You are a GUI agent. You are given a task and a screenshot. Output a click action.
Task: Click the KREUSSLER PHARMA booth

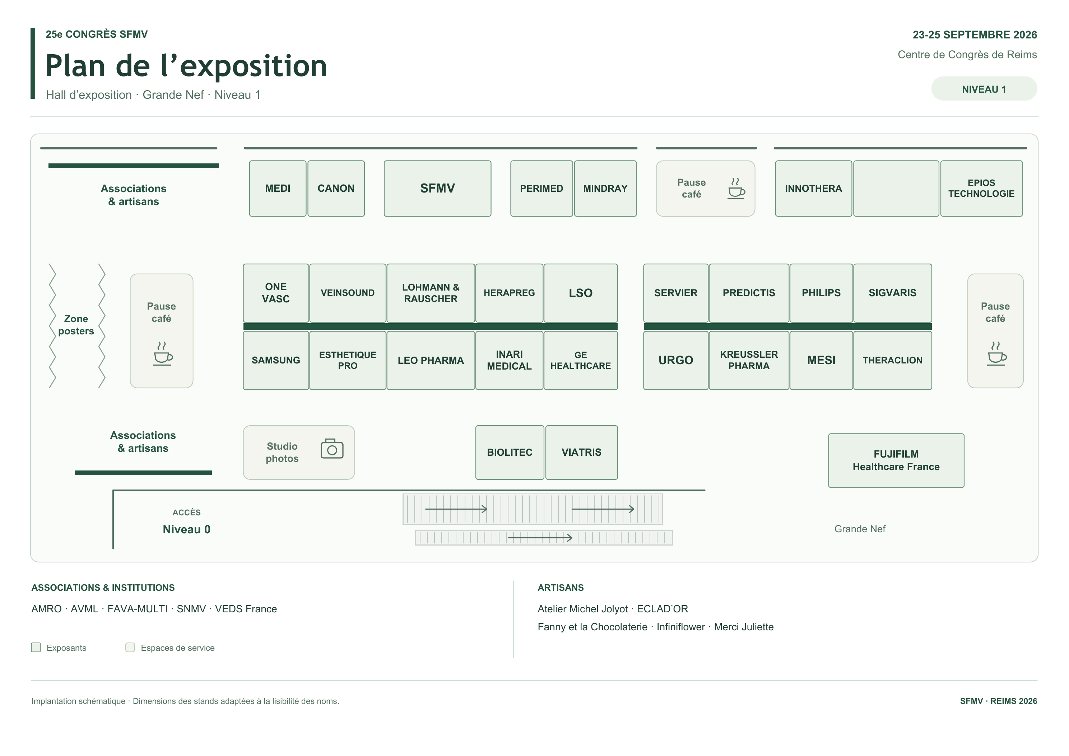tap(749, 361)
